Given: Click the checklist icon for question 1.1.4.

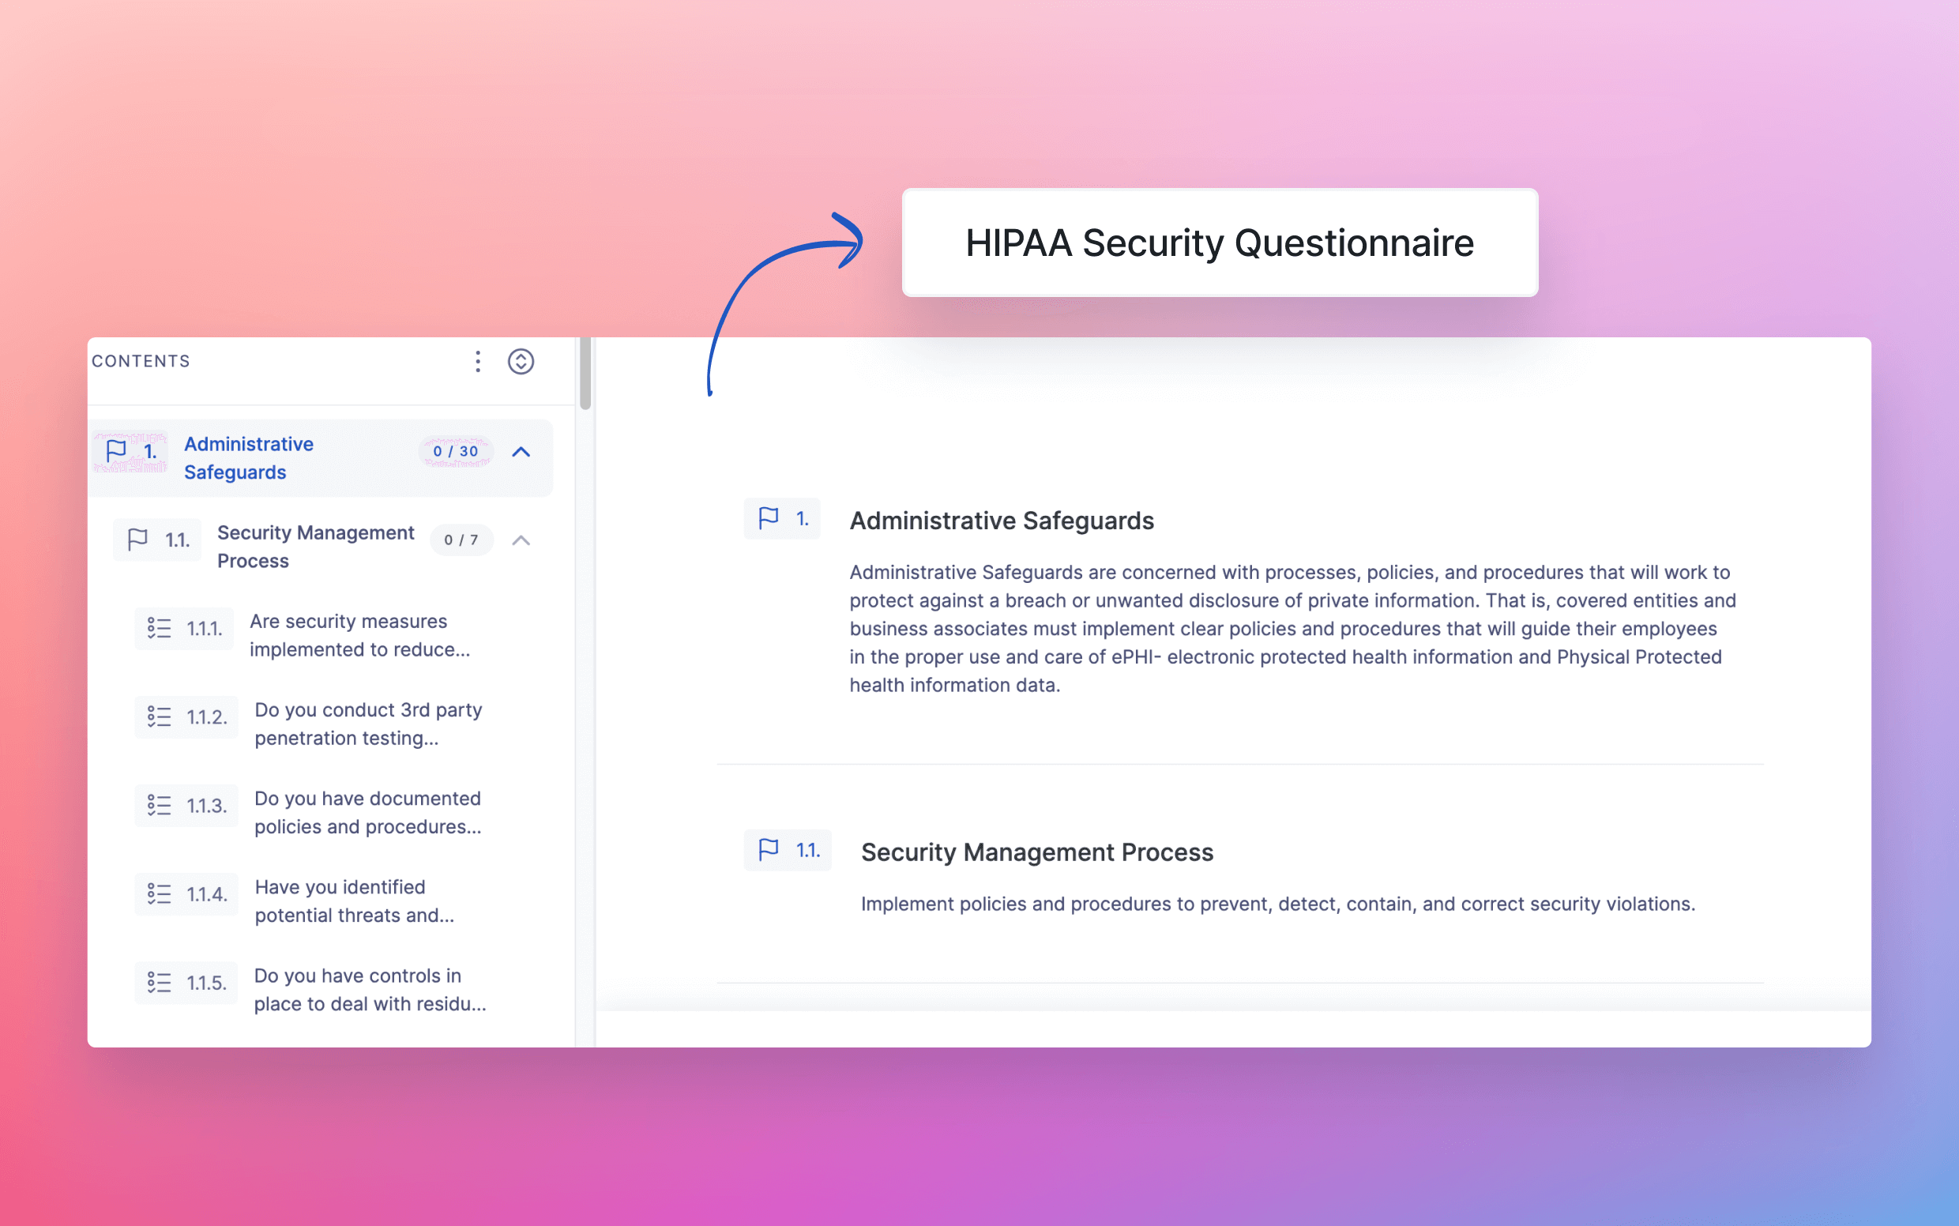Looking at the screenshot, I should click(159, 893).
